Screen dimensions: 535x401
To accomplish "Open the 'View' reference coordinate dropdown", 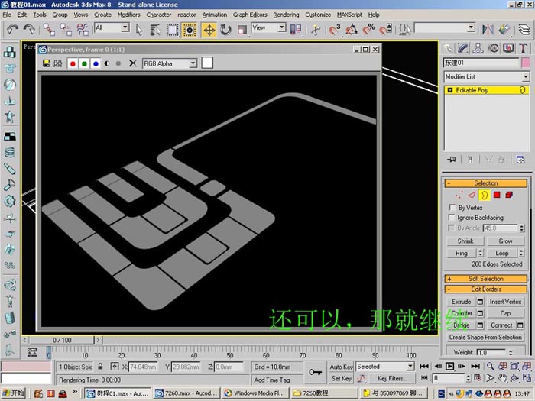I will pyautogui.click(x=282, y=27).
